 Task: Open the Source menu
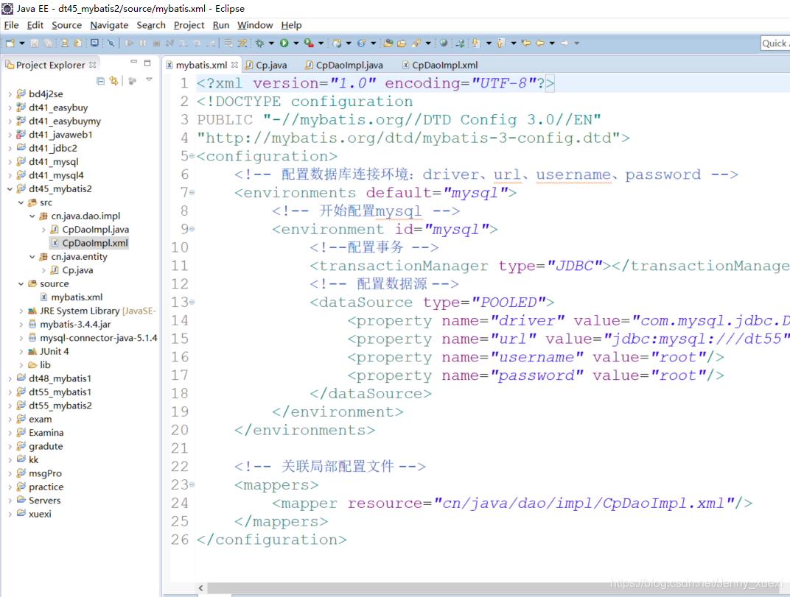[66, 25]
